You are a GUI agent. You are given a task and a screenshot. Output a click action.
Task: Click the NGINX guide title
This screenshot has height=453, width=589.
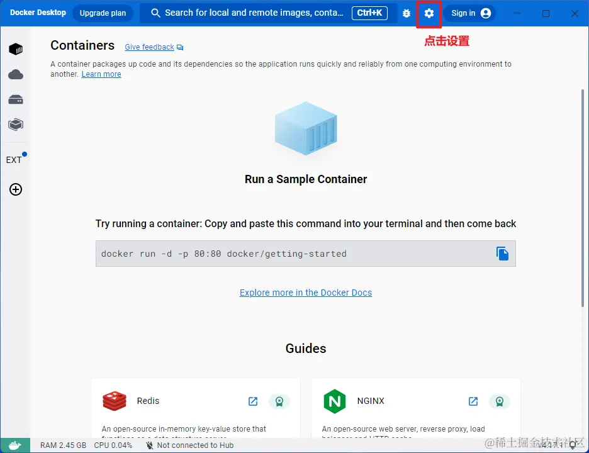371,401
